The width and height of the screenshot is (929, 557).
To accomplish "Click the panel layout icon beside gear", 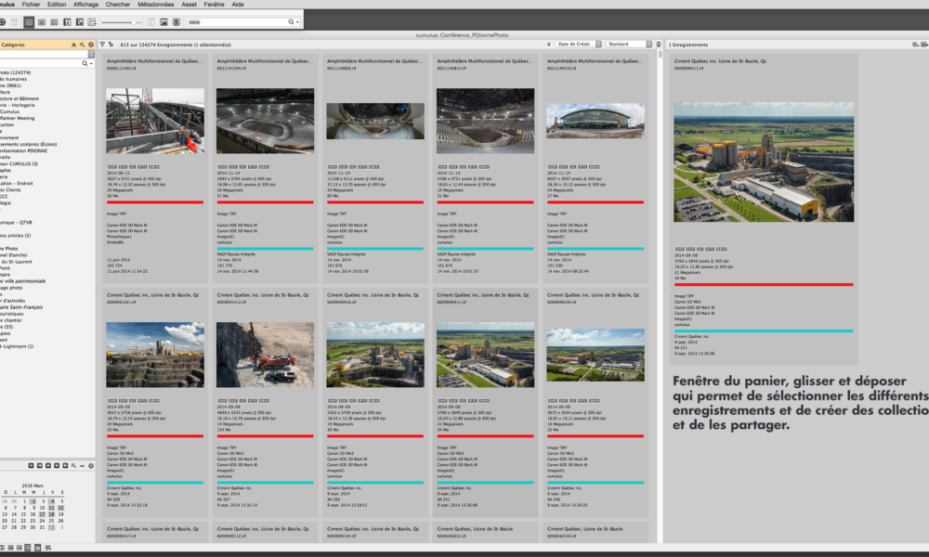I will pos(924,45).
